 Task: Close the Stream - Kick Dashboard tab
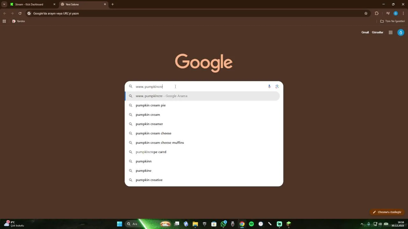[x=54, y=4]
